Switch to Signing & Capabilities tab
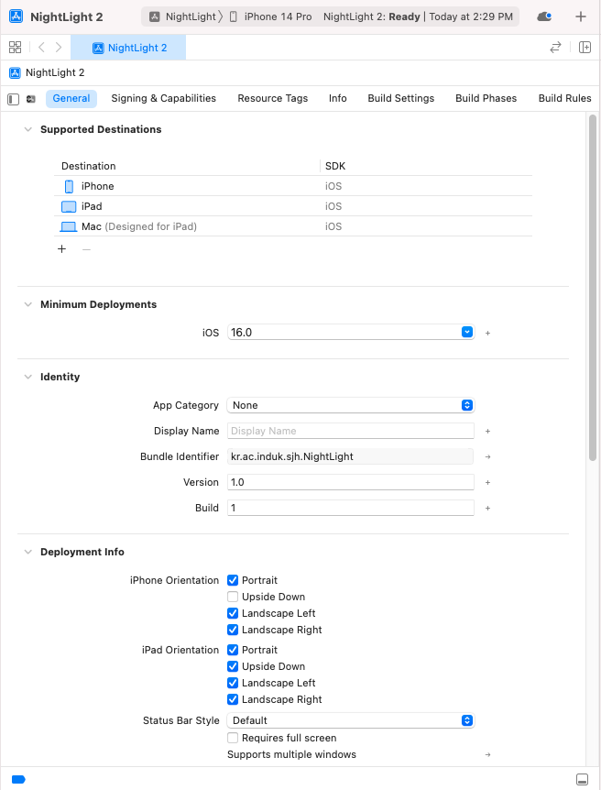This screenshot has height=790, width=601. 164,99
